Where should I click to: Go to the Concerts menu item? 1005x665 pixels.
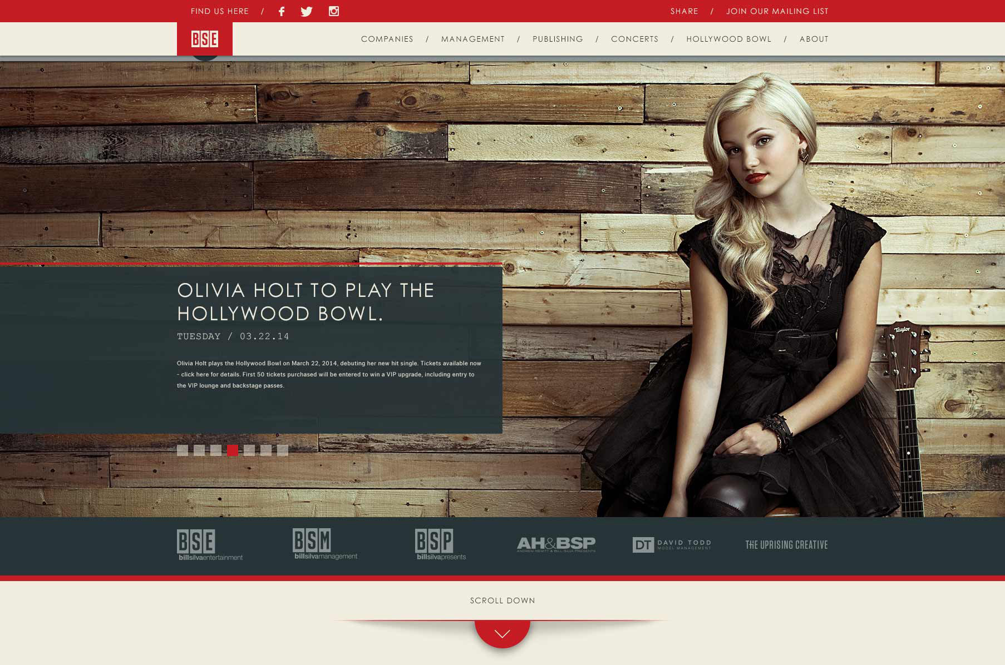pyautogui.click(x=634, y=39)
